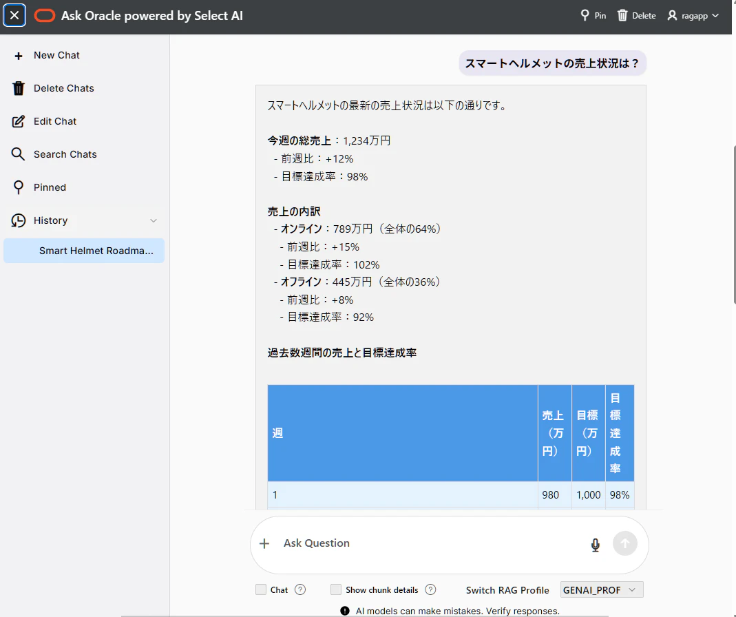Click table cell 1,000
Image resolution: width=736 pixels, height=617 pixels.
(588, 495)
